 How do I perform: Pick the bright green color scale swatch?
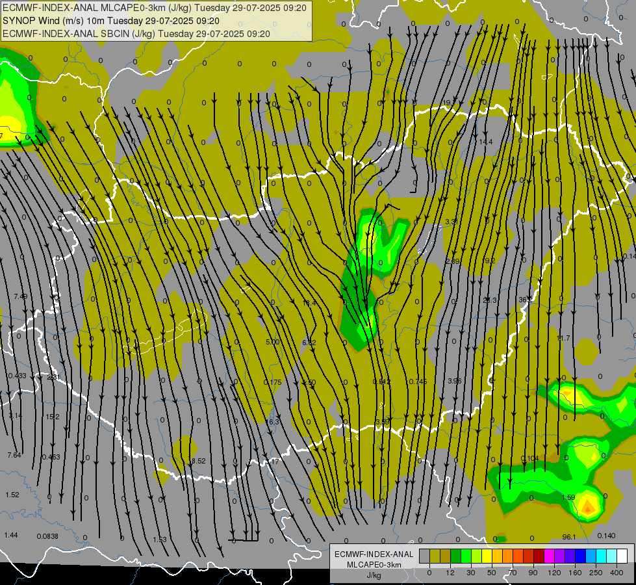point(466,556)
